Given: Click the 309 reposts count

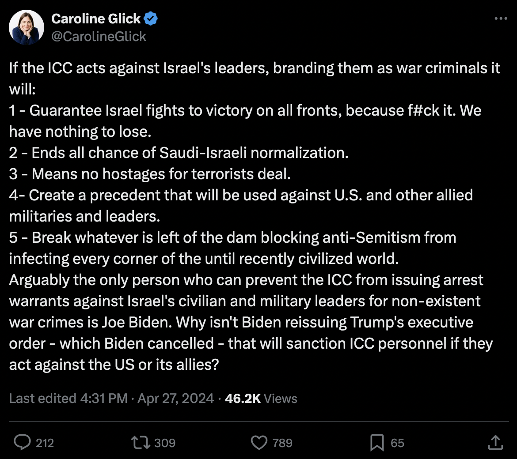Looking at the screenshot, I should (164, 443).
